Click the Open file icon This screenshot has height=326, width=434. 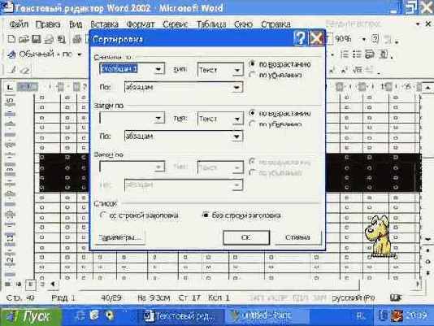tap(24, 39)
